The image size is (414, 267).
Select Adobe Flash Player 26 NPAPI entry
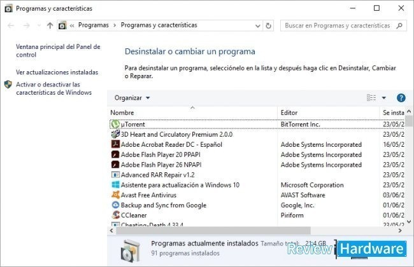(x=161, y=165)
